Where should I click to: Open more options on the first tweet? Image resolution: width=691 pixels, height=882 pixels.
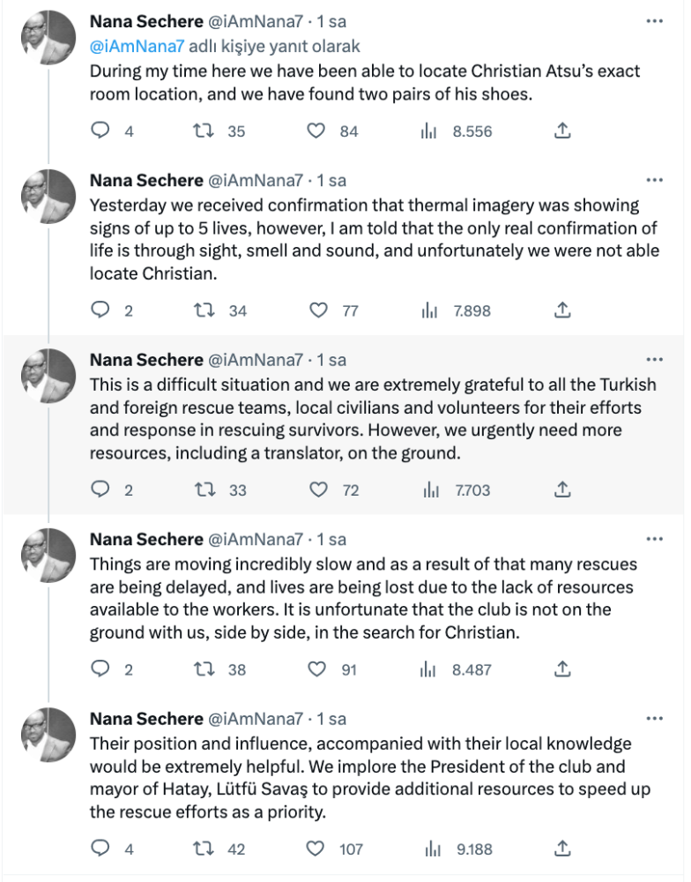coord(655,21)
